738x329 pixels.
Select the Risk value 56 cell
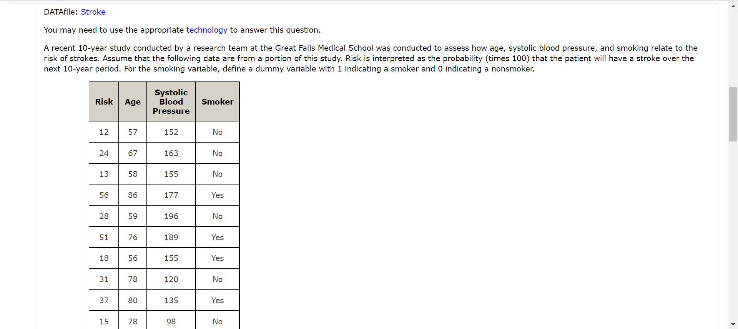103,195
